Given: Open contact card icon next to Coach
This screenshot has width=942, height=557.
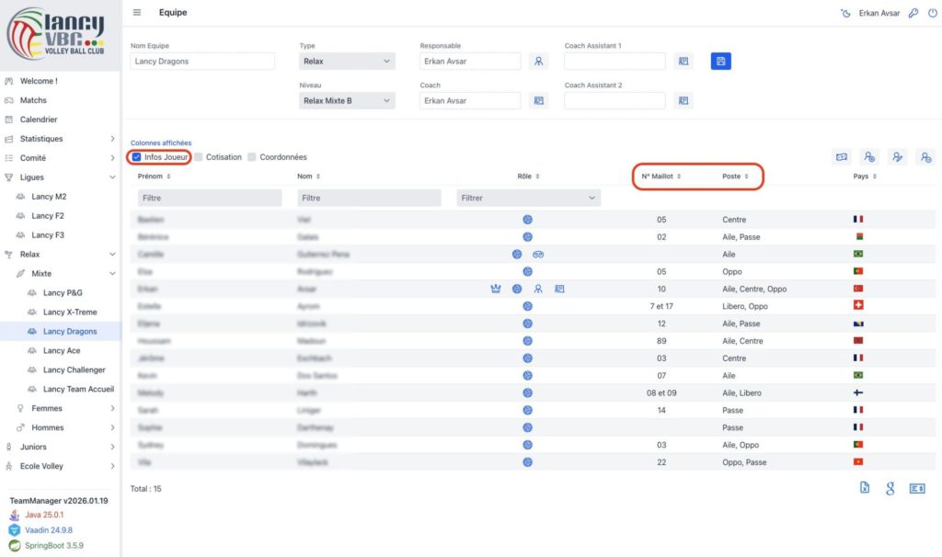Looking at the screenshot, I should 539,101.
